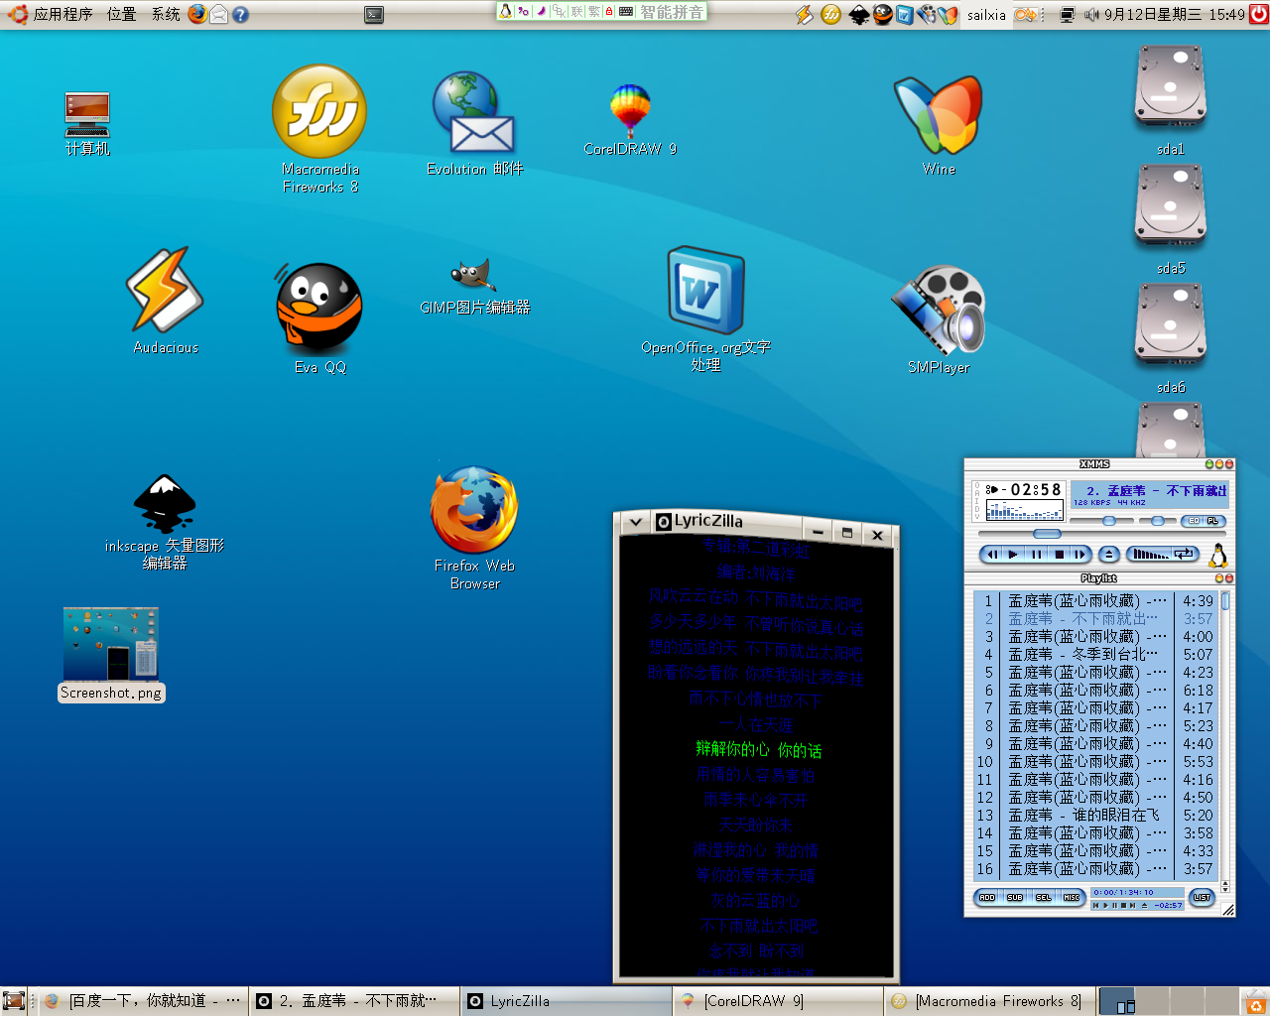This screenshot has height=1016, width=1270.
Task: Open the playlist MISC menu button
Action: click(x=1072, y=897)
